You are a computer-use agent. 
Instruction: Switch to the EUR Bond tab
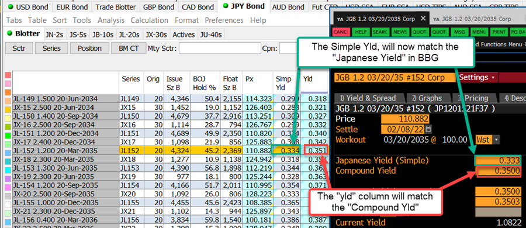72,6
